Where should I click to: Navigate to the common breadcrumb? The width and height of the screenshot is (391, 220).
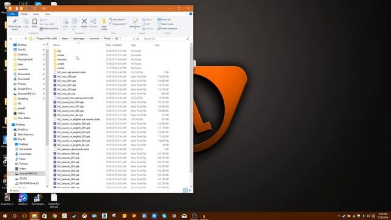(94, 38)
